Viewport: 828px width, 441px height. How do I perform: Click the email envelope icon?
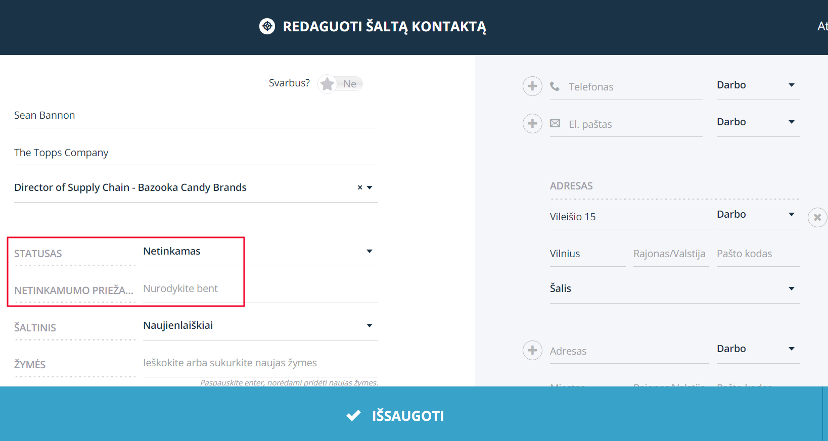[555, 123]
